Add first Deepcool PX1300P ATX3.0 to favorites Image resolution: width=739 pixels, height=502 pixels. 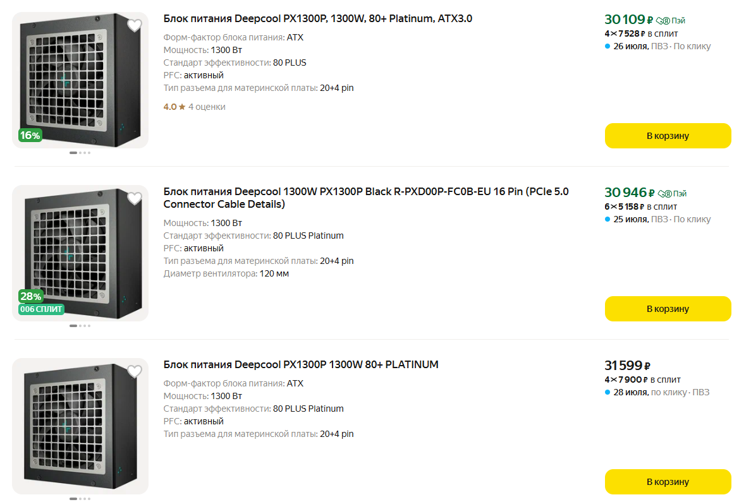tap(134, 26)
